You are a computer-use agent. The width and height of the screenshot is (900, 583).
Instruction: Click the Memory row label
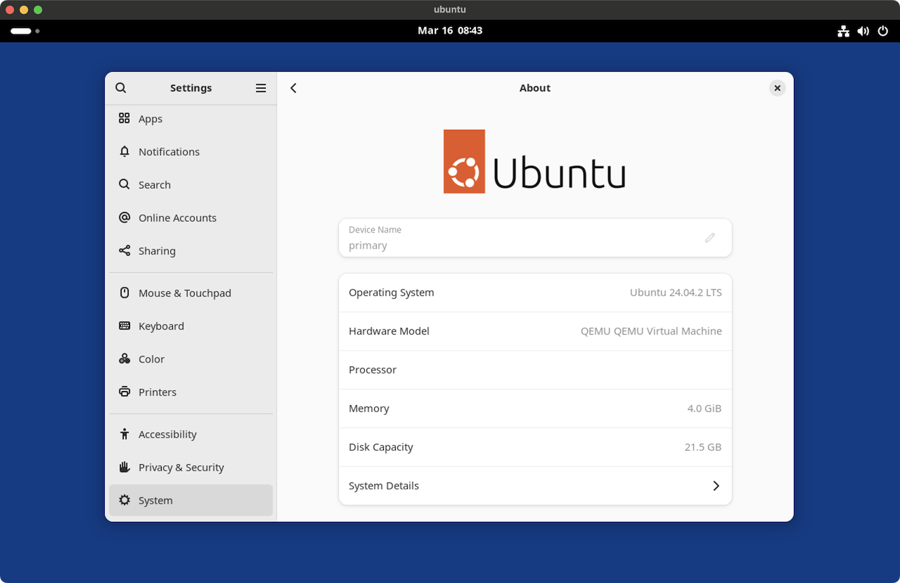pyautogui.click(x=369, y=409)
